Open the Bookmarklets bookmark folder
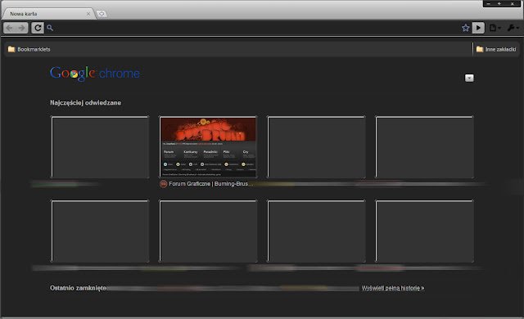Screen dimensions: 524x319 point(29,49)
